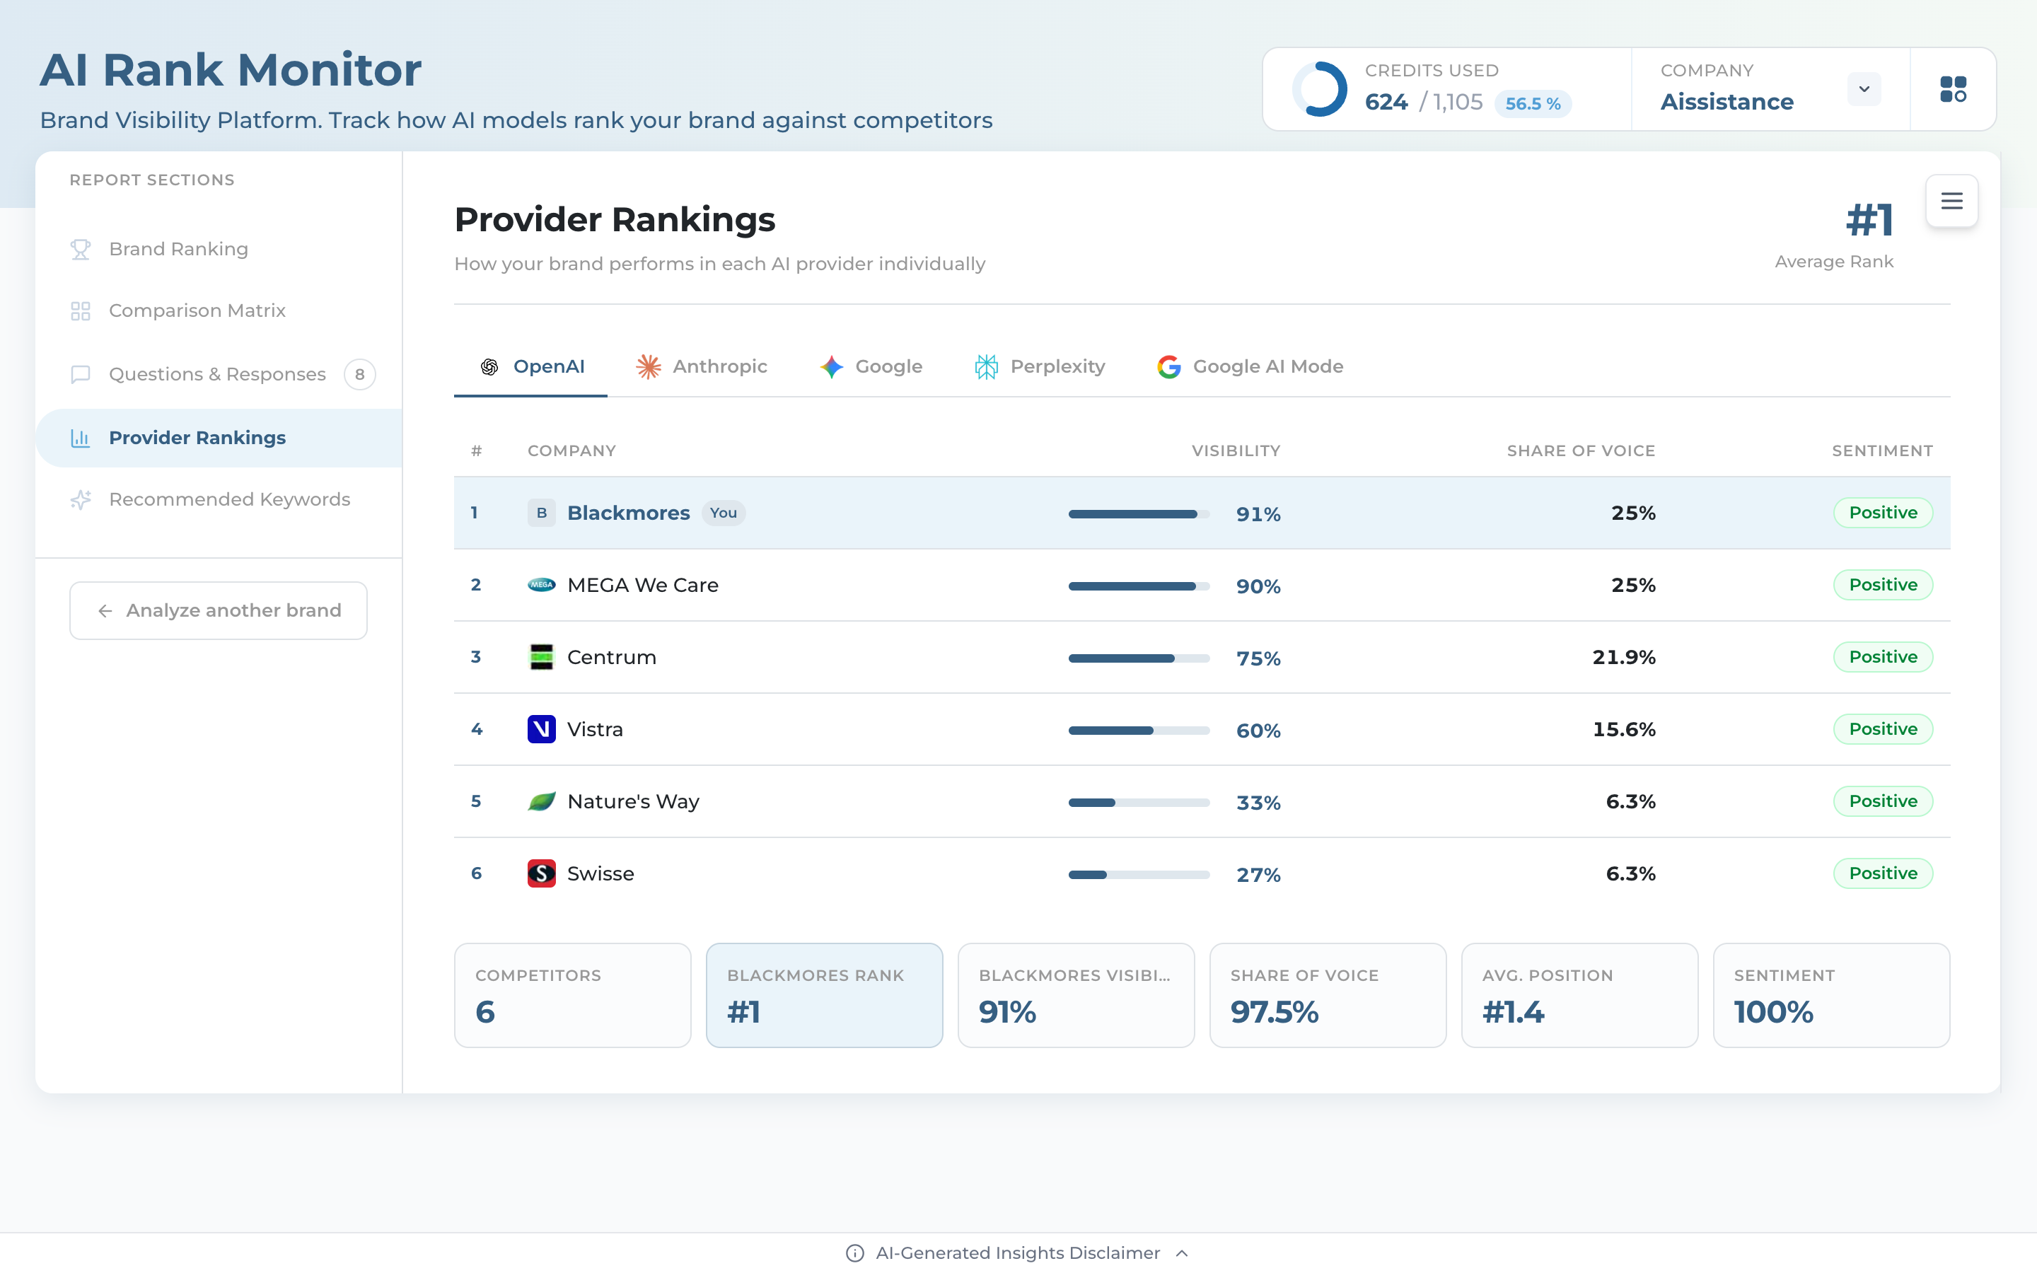
Task: Click the Competitors 6 card
Action: click(x=572, y=995)
